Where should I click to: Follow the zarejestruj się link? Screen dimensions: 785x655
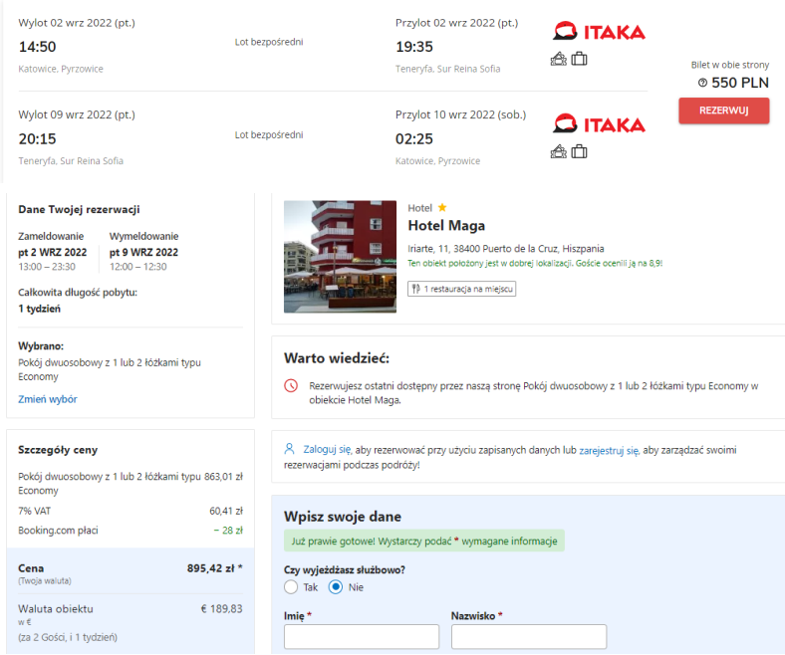(x=609, y=450)
